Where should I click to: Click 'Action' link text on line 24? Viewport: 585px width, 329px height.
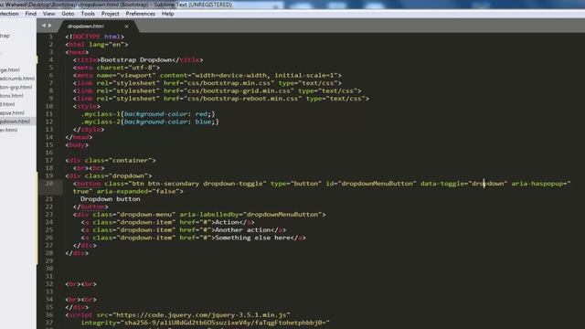pyautogui.click(x=227, y=222)
